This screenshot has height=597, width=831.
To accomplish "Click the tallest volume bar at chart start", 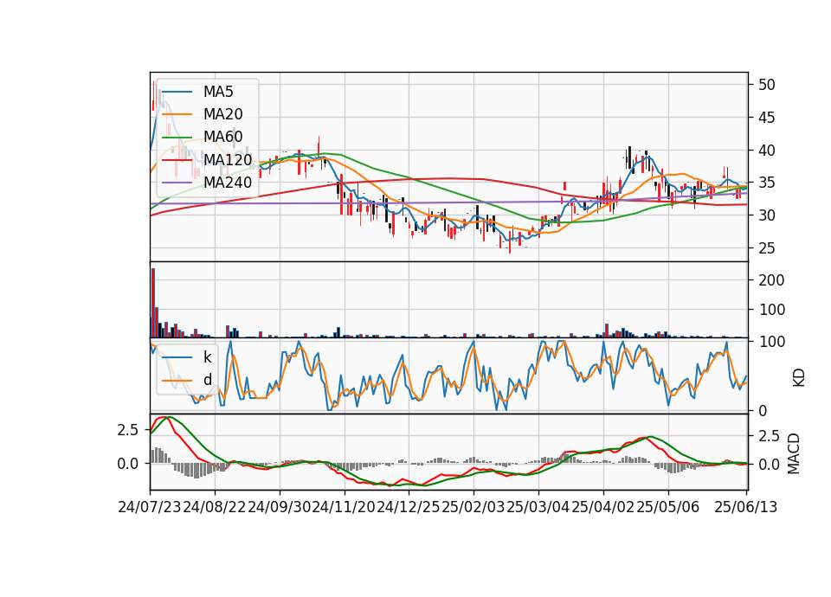I will (x=153, y=303).
